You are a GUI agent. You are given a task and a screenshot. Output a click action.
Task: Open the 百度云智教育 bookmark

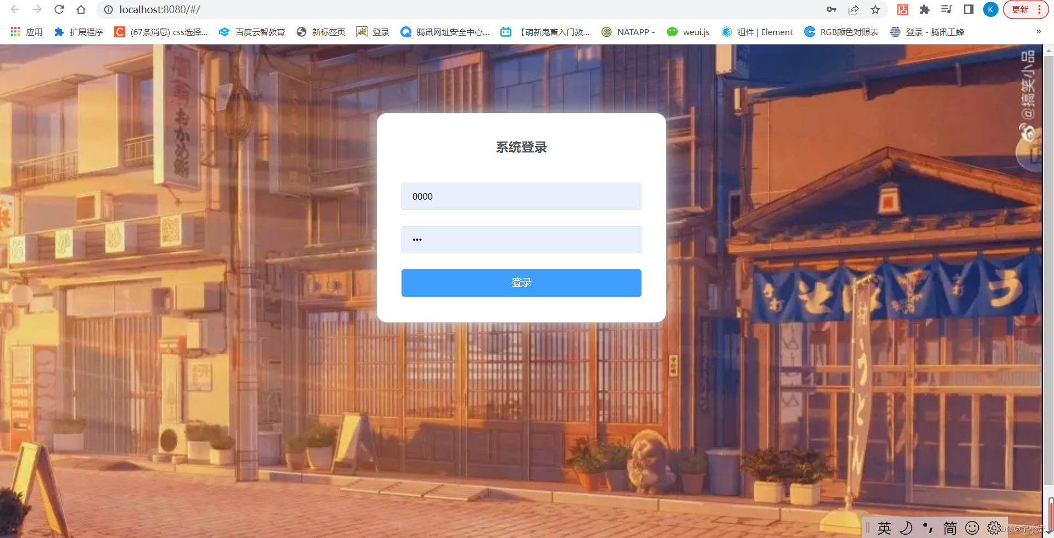(252, 32)
